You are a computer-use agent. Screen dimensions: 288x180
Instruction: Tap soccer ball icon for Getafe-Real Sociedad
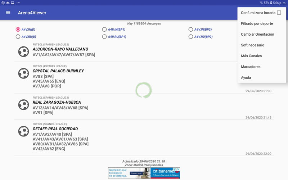[x=23, y=131]
